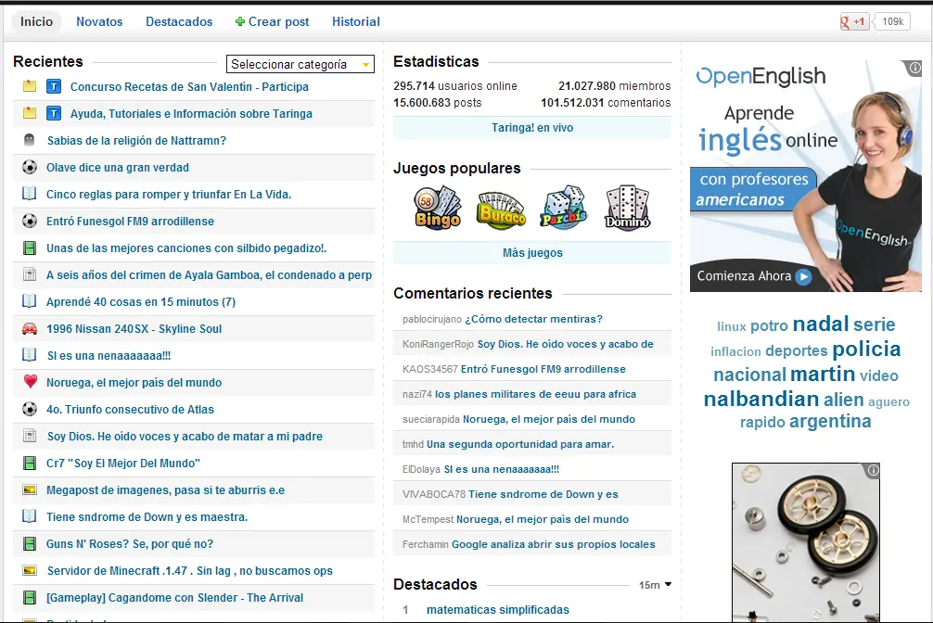Screen dimensions: 933x623
Task: Open post Concurso Recetas de San Valentín
Action: tap(189, 86)
